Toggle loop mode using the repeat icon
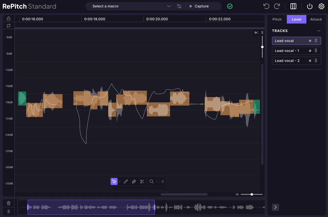328x217 pixels. (x=8, y=25)
